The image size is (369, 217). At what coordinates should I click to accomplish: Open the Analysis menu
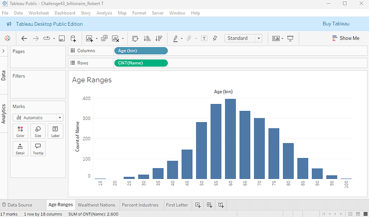(x=104, y=12)
